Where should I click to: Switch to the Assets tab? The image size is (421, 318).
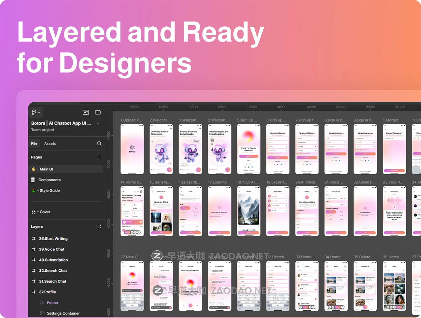click(x=50, y=143)
